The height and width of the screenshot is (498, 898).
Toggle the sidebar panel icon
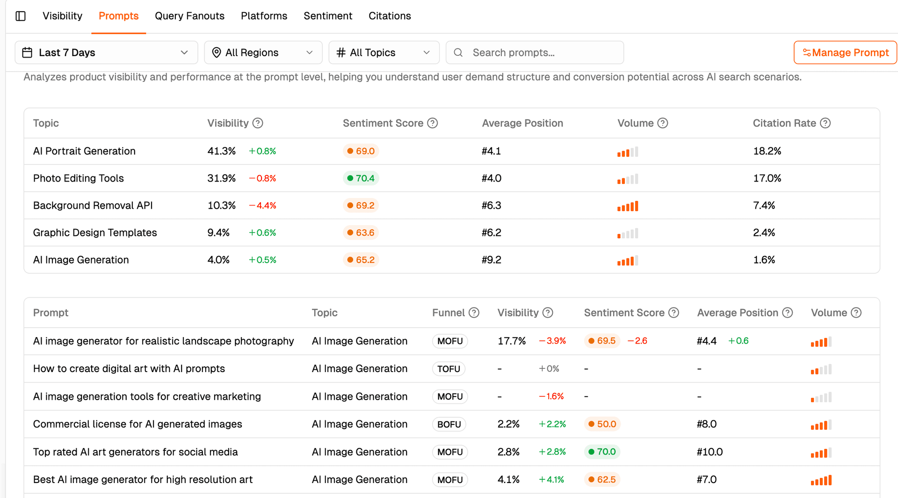point(21,16)
